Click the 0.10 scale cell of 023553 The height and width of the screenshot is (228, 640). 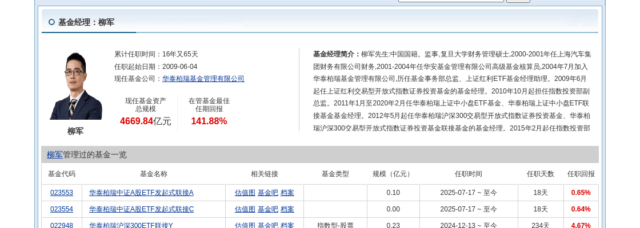click(393, 193)
